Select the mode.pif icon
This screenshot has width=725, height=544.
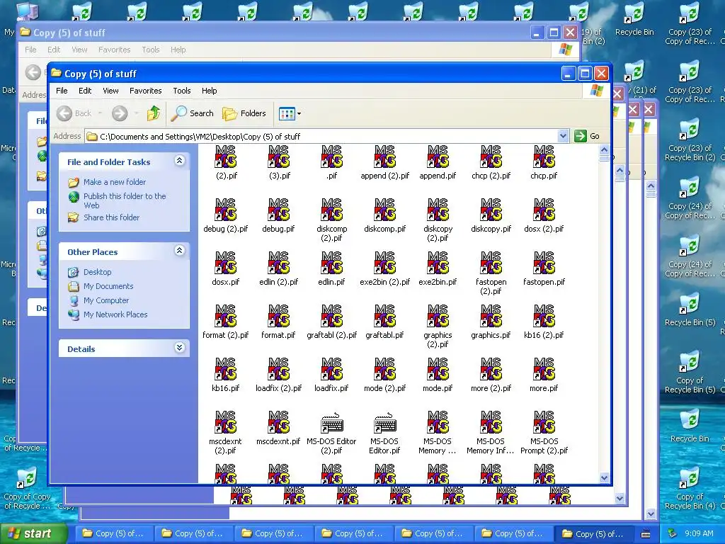(438, 368)
